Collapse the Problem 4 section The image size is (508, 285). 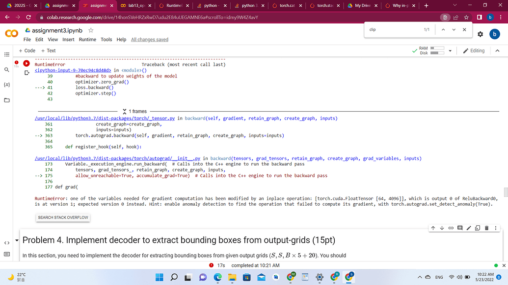17,240
